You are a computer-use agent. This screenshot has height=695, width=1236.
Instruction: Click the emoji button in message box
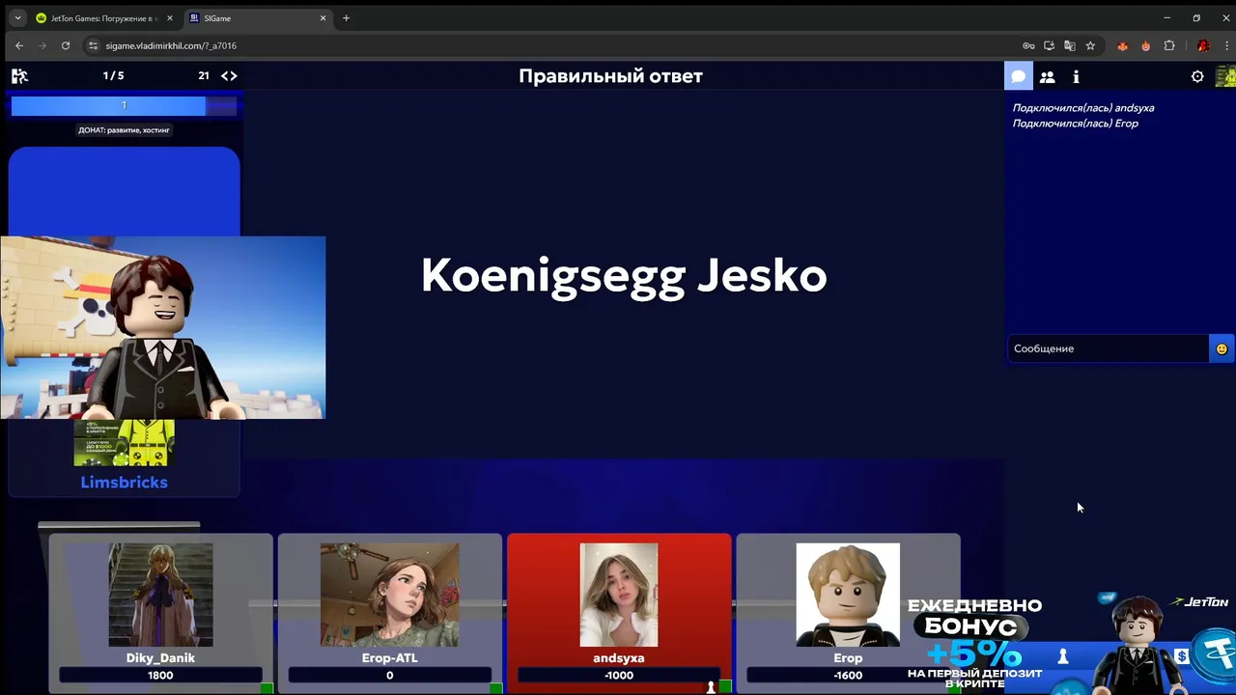tap(1222, 348)
